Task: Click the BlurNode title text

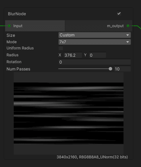Action: tap(17, 14)
